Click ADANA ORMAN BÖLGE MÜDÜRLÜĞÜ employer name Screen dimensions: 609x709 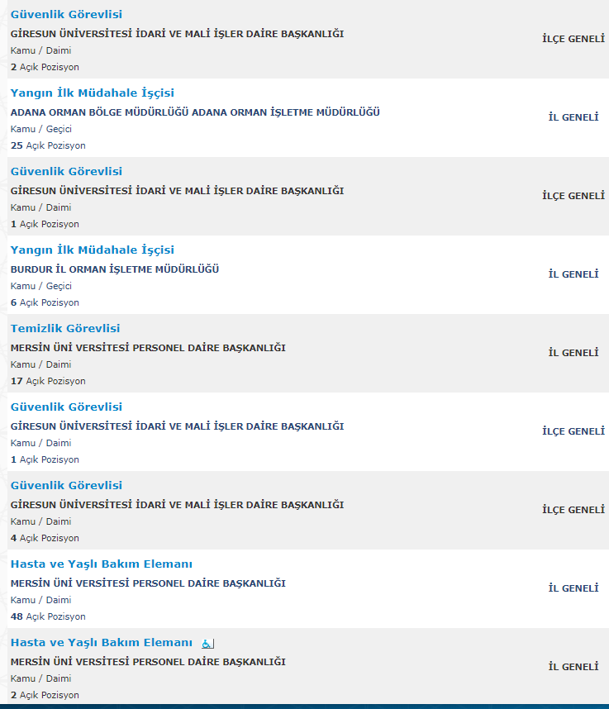point(195,112)
